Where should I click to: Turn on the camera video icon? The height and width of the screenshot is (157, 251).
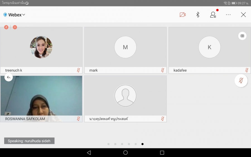click(x=183, y=15)
